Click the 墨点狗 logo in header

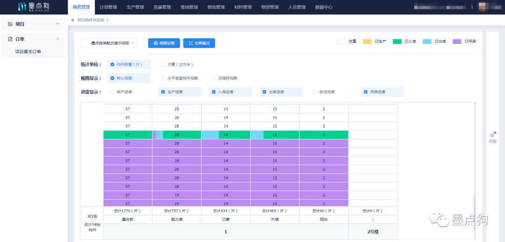[x=34, y=7]
